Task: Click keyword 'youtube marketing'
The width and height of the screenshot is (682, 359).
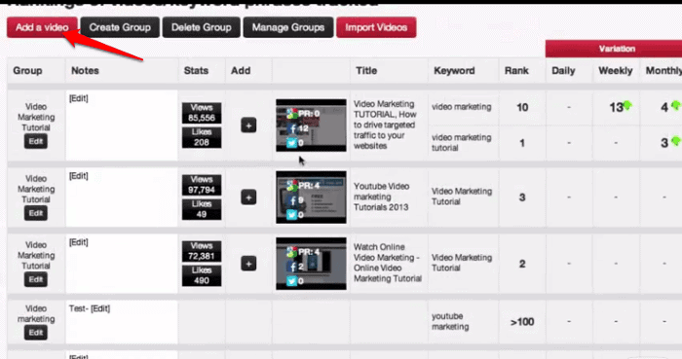Action: [x=450, y=321]
